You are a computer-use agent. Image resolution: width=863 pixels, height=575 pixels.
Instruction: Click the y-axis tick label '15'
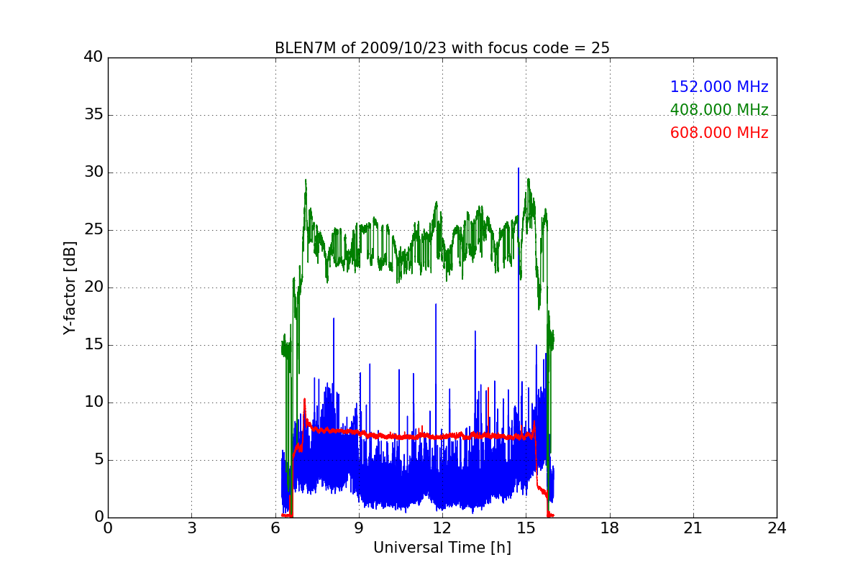click(x=93, y=345)
